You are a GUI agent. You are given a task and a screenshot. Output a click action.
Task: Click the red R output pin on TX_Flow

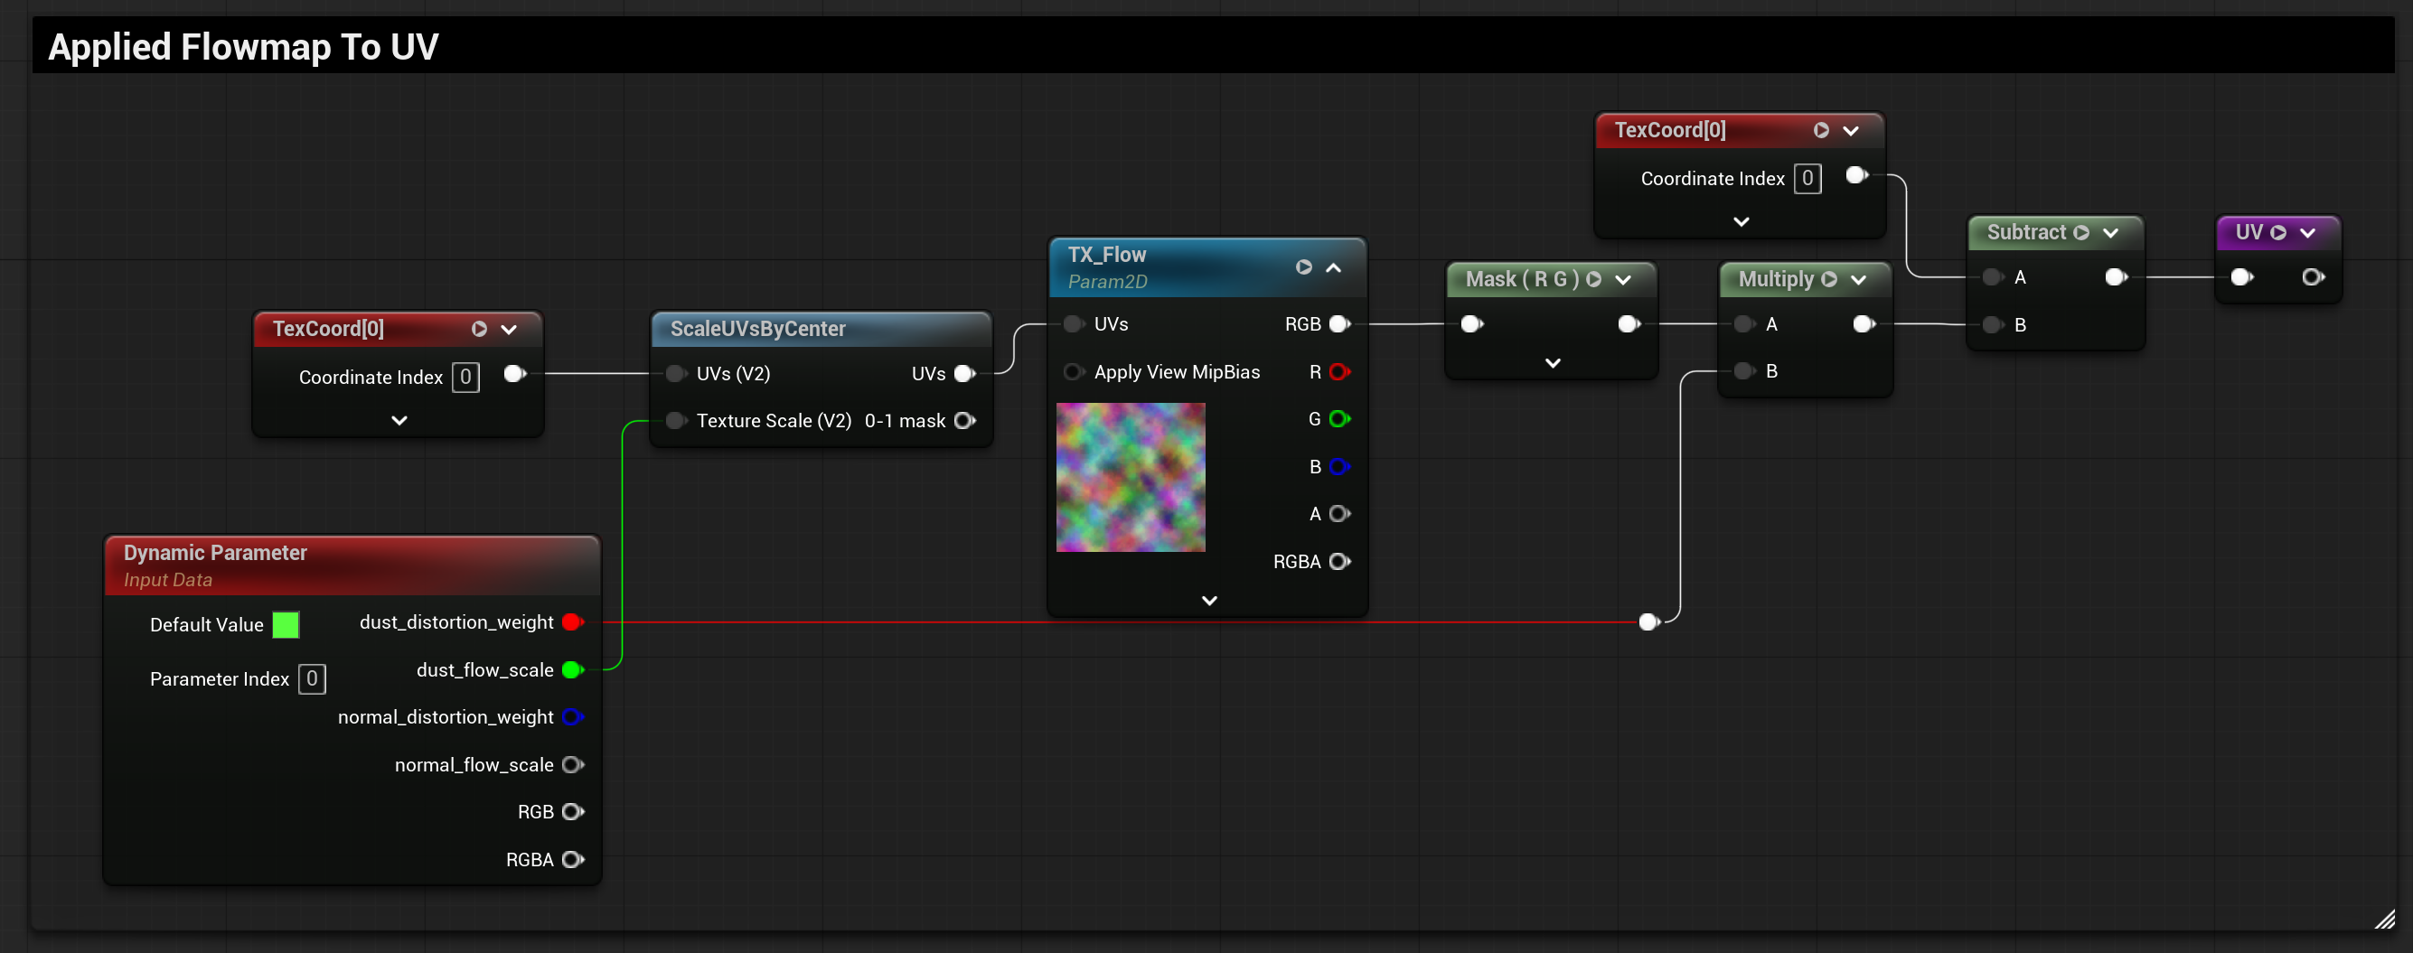(x=1339, y=371)
